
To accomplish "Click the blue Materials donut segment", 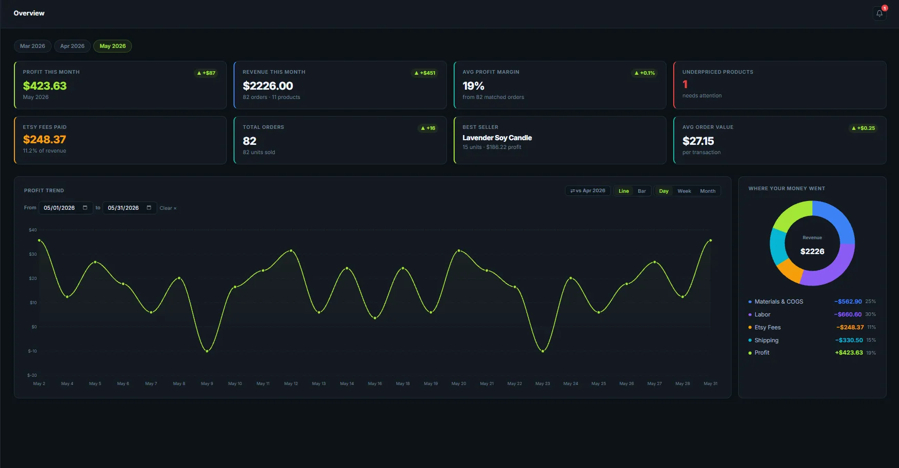I will coord(838,218).
